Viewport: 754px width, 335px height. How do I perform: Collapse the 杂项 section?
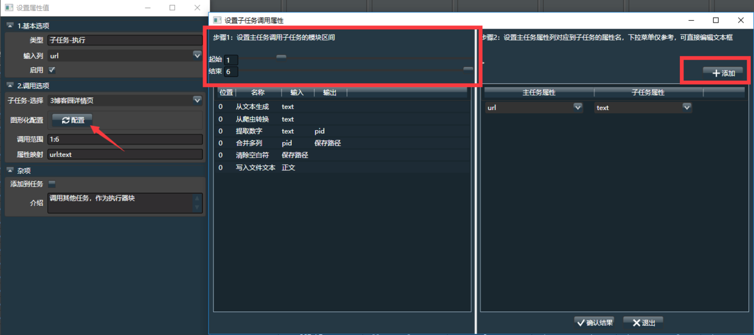tap(10, 170)
